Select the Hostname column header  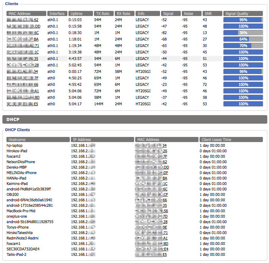click(38, 140)
